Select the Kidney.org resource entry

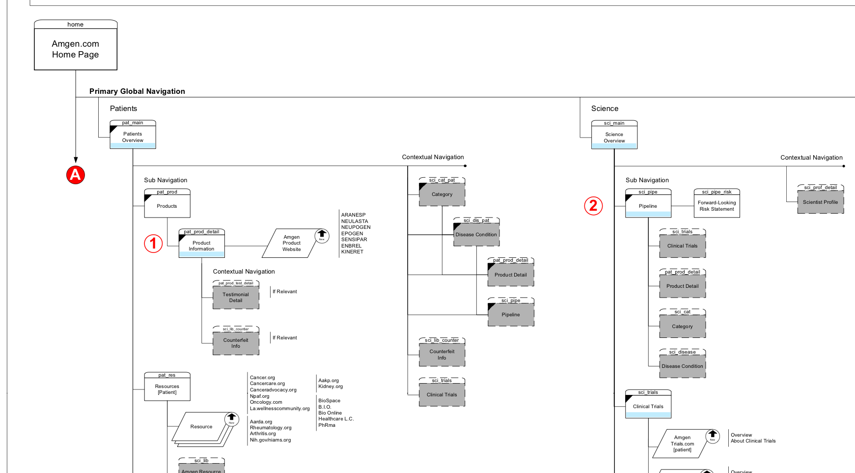(x=331, y=387)
